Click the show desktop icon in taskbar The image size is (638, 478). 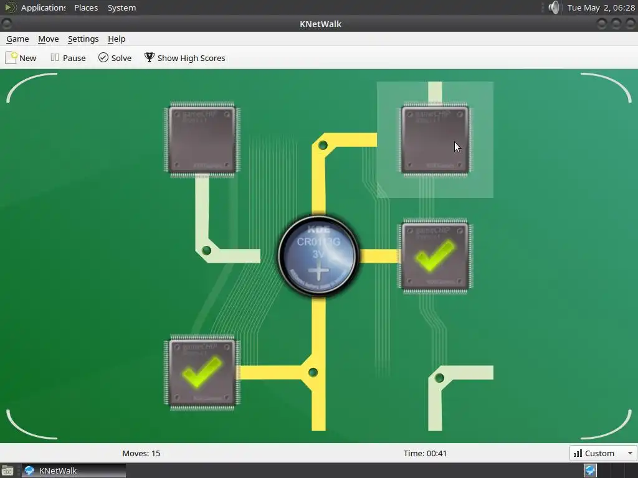(7, 471)
